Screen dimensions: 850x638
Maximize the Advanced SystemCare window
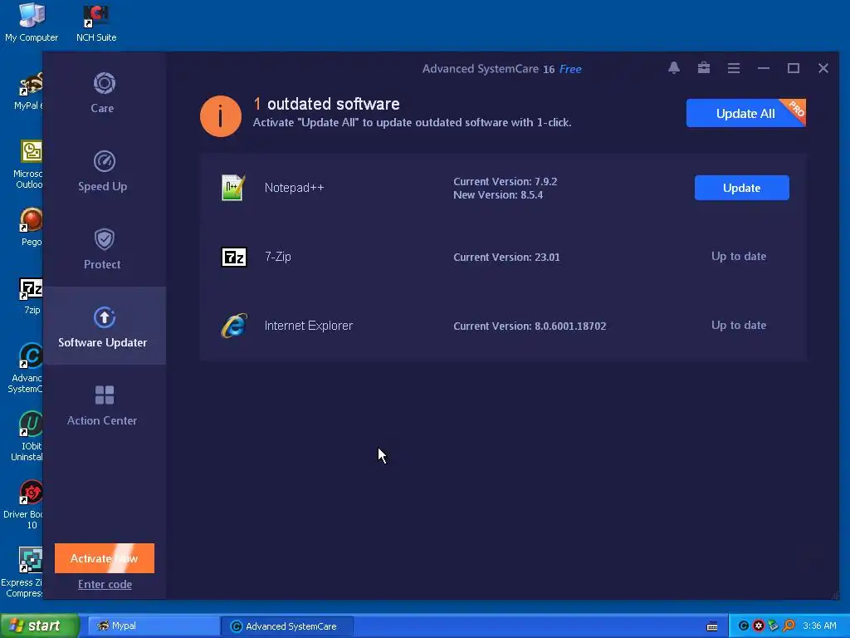(794, 68)
